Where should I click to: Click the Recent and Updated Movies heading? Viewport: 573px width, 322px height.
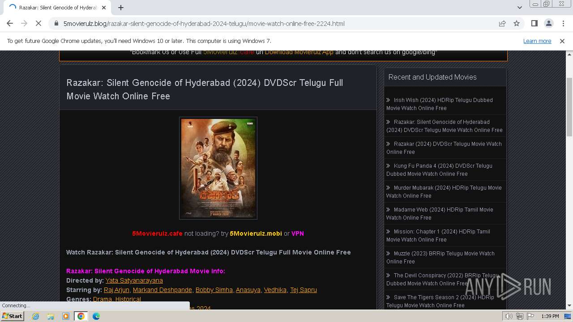tap(432, 77)
